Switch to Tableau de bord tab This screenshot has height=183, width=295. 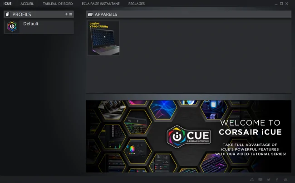pyautogui.click(x=58, y=4)
